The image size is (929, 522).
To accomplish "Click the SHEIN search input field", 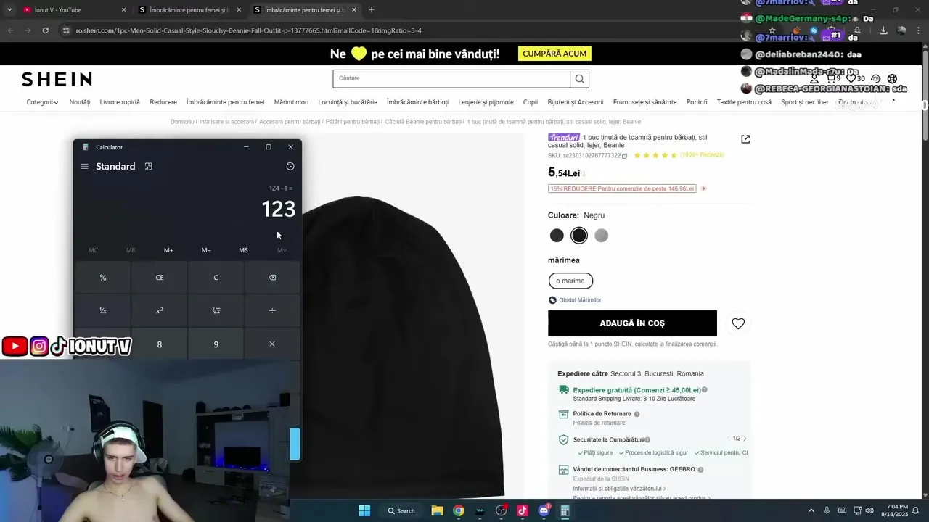I will pyautogui.click(x=451, y=78).
